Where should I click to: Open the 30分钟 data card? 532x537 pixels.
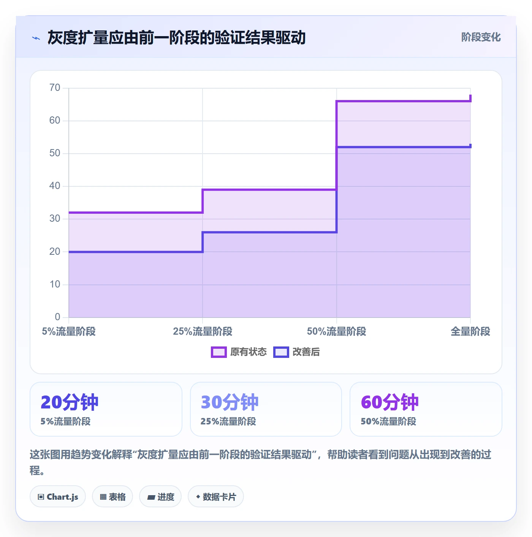click(x=266, y=409)
